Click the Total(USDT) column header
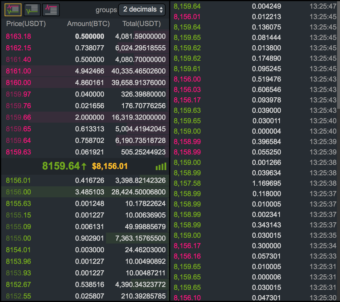This screenshot has width=340, height=302. coord(141,24)
